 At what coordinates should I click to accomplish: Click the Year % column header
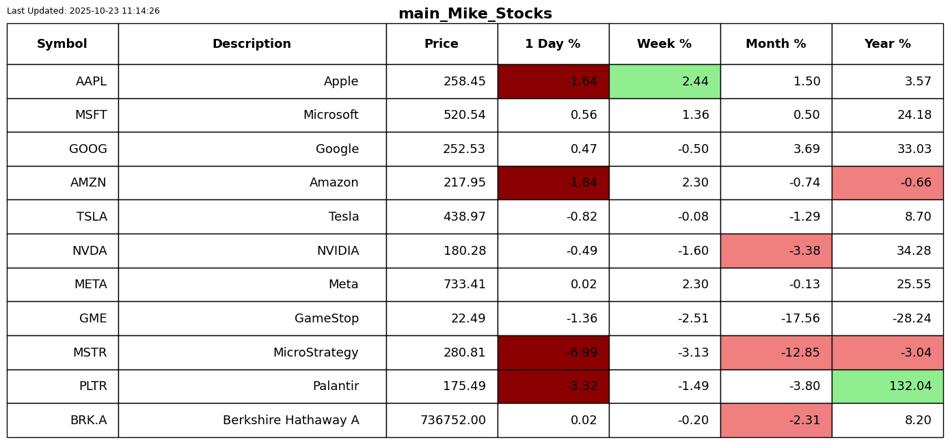point(887,44)
